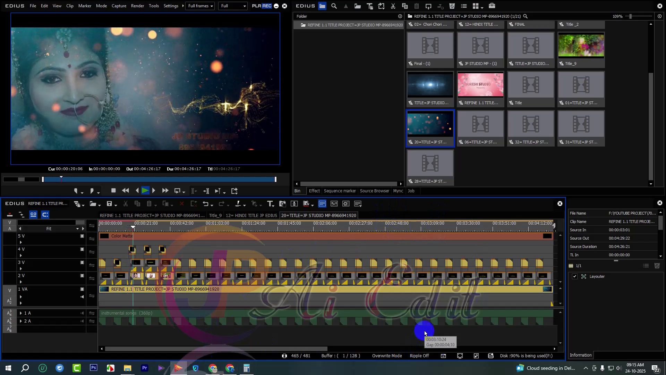Switch to the Effect tab
Screen dimensions: 666x375
[314, 191]
